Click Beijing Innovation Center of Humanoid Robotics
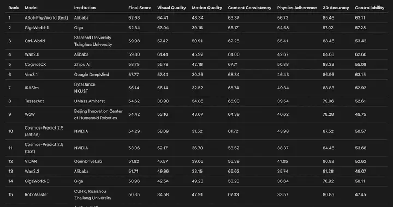The width and height of the screenshot is (393, 207). tap(98, 114)
